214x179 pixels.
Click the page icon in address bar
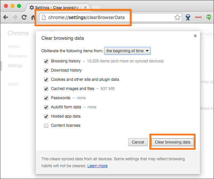point(44,17)
